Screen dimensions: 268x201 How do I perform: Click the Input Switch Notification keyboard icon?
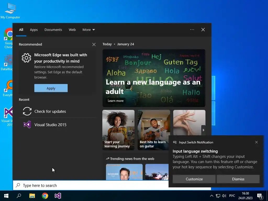pos(175,142)
